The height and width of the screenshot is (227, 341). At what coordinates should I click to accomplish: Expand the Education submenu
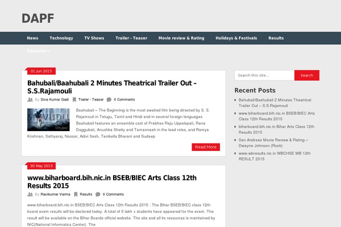[39, 51]
